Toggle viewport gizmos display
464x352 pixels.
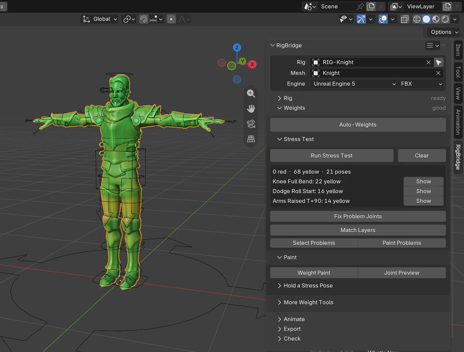pos(361,19)
